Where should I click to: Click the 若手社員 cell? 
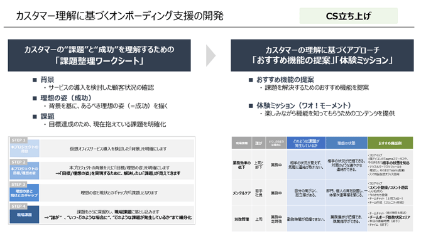258,193
